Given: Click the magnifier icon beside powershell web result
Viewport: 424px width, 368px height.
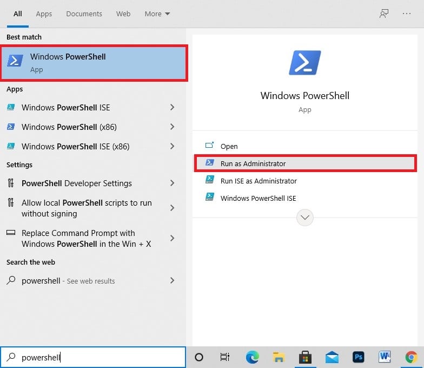Looking at the screenshot, I should (11, 280).
